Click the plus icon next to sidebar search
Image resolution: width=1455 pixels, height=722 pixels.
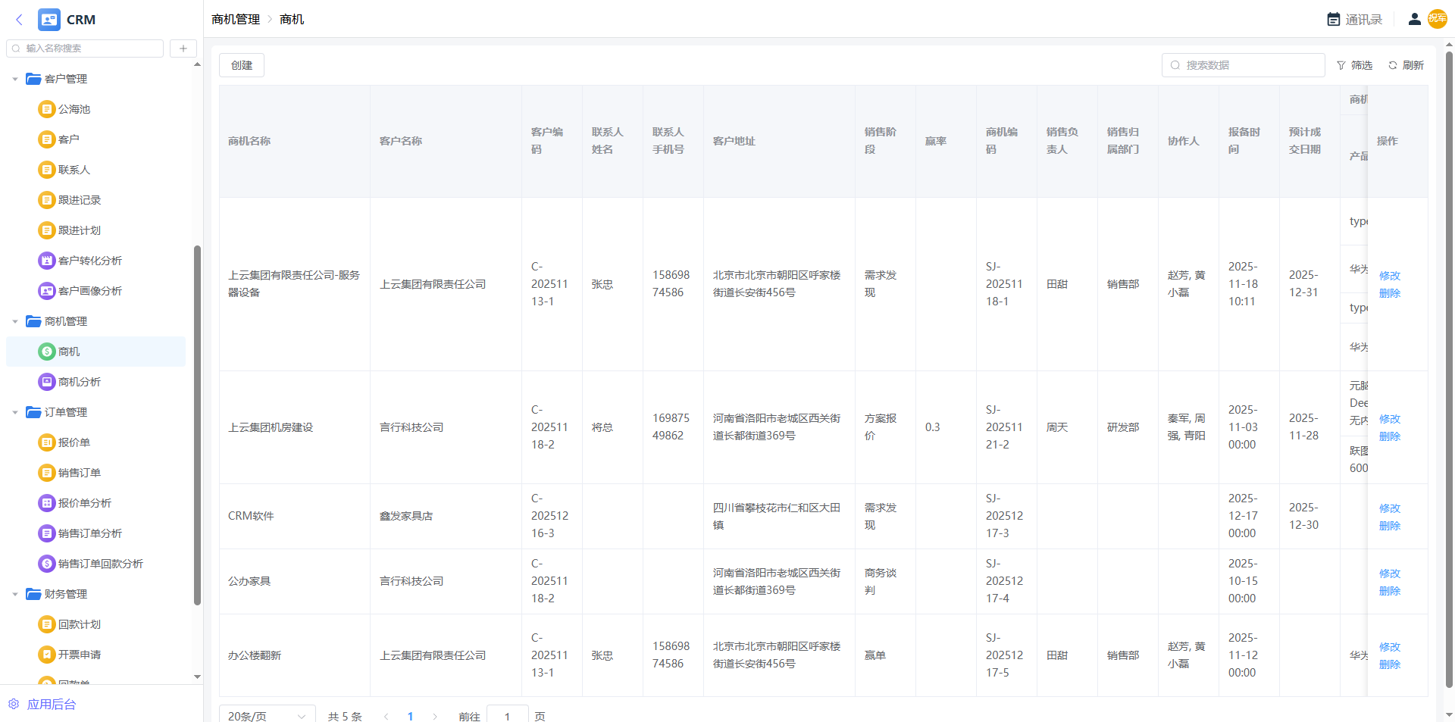[x=183, y=48]
